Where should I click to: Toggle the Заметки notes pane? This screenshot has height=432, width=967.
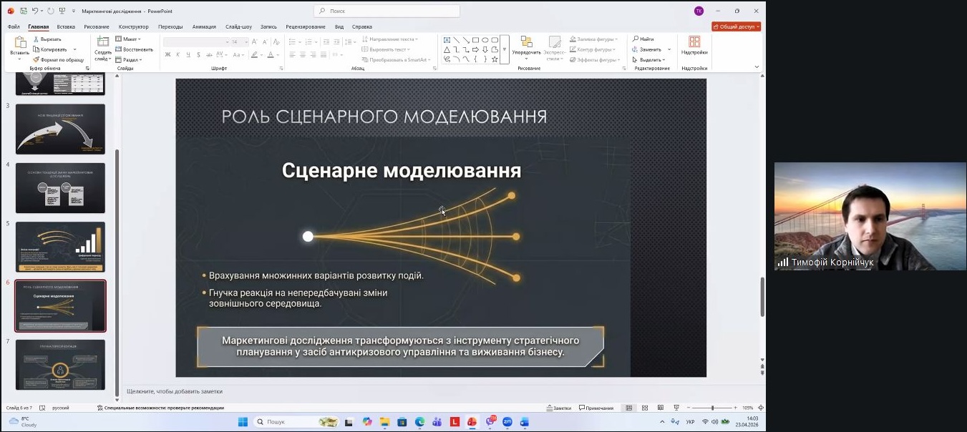point(558,408)
